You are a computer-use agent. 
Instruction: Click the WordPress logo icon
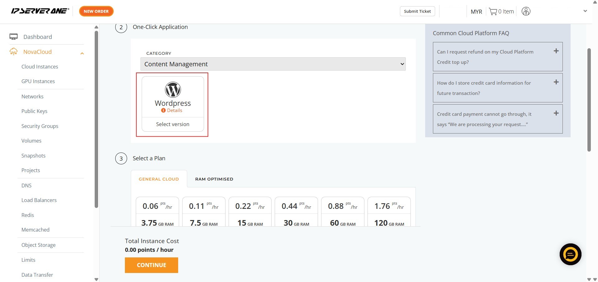173,90
